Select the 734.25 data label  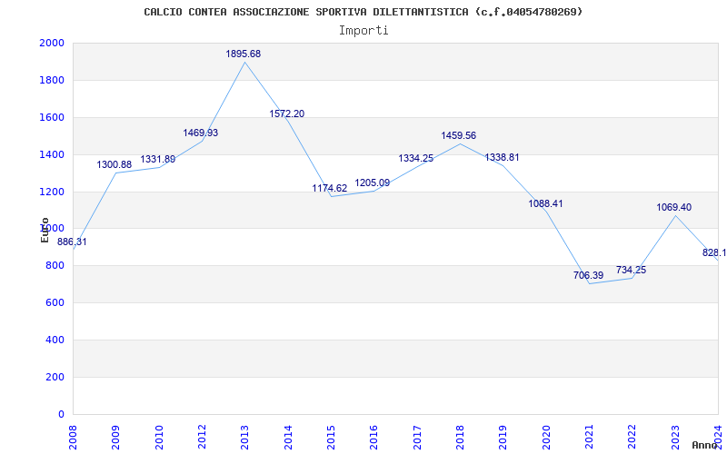631,270
